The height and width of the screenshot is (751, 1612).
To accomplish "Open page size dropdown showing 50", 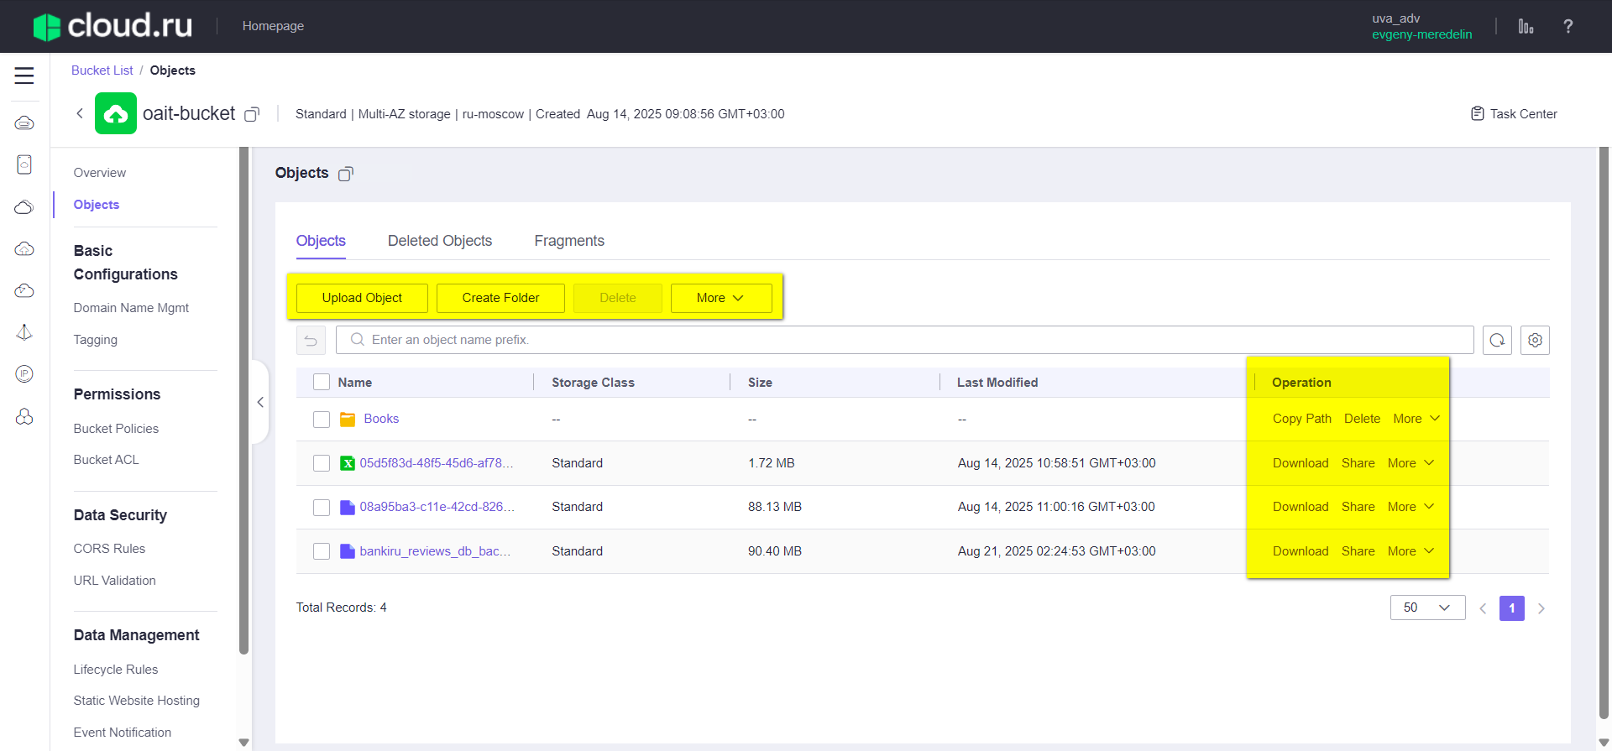I will coord(1427,608).
